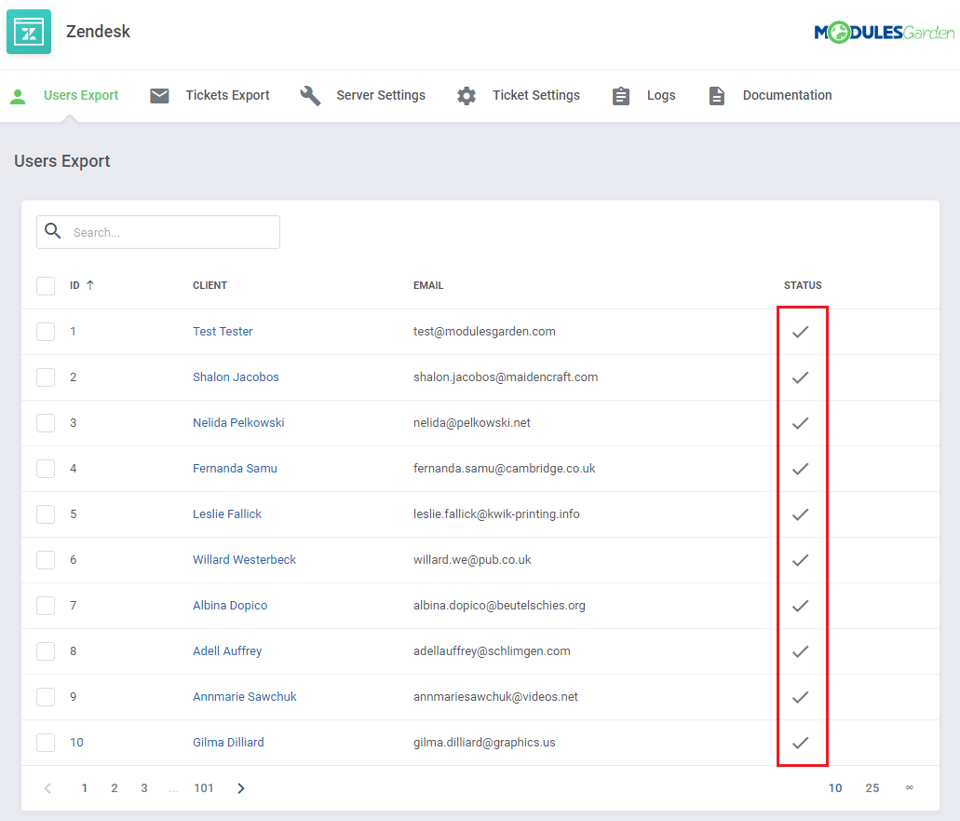The width and height of the screenshot is (960, 821).
Task: Open client Adell Auffrey link
Action: tap(227, 650)
